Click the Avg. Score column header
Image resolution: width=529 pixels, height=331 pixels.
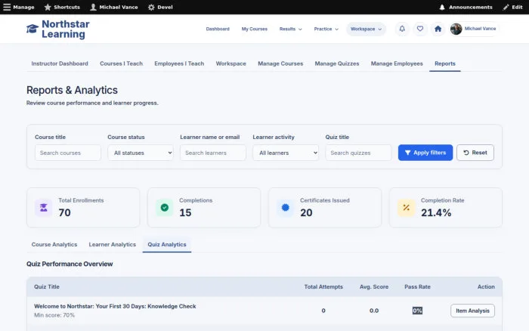374,287
